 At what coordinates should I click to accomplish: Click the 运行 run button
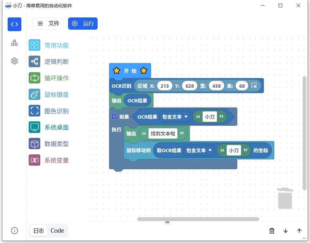tap(83, 23)
